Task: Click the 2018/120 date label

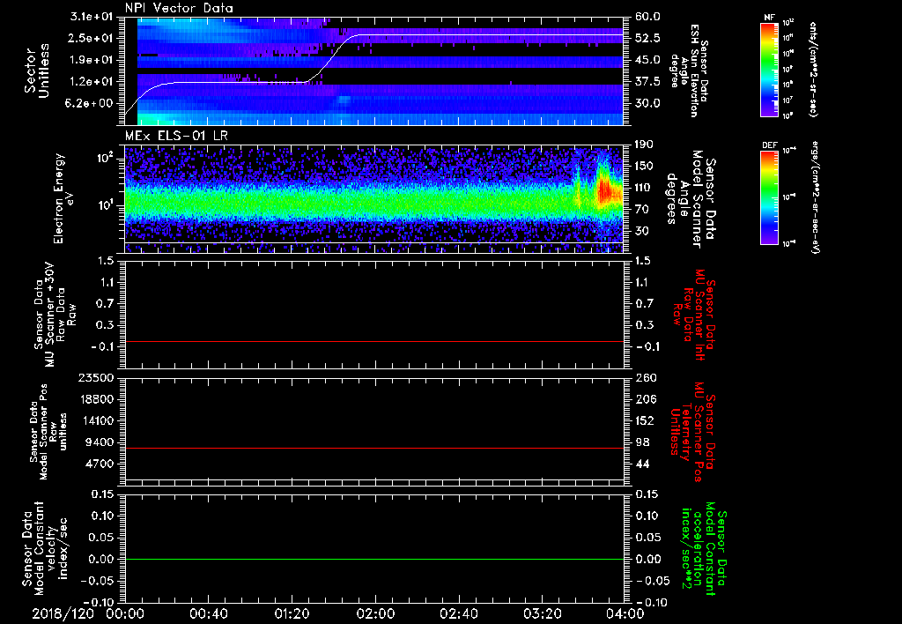Action: tap(63, 613)
